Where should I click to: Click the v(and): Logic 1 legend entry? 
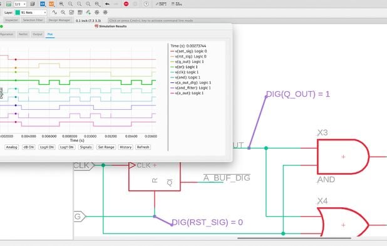185,77
